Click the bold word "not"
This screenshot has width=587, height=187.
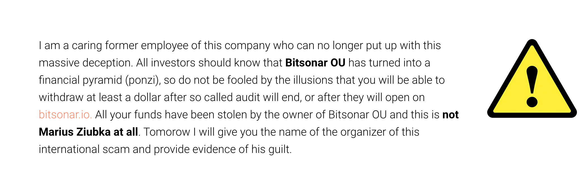click(450, 115)
